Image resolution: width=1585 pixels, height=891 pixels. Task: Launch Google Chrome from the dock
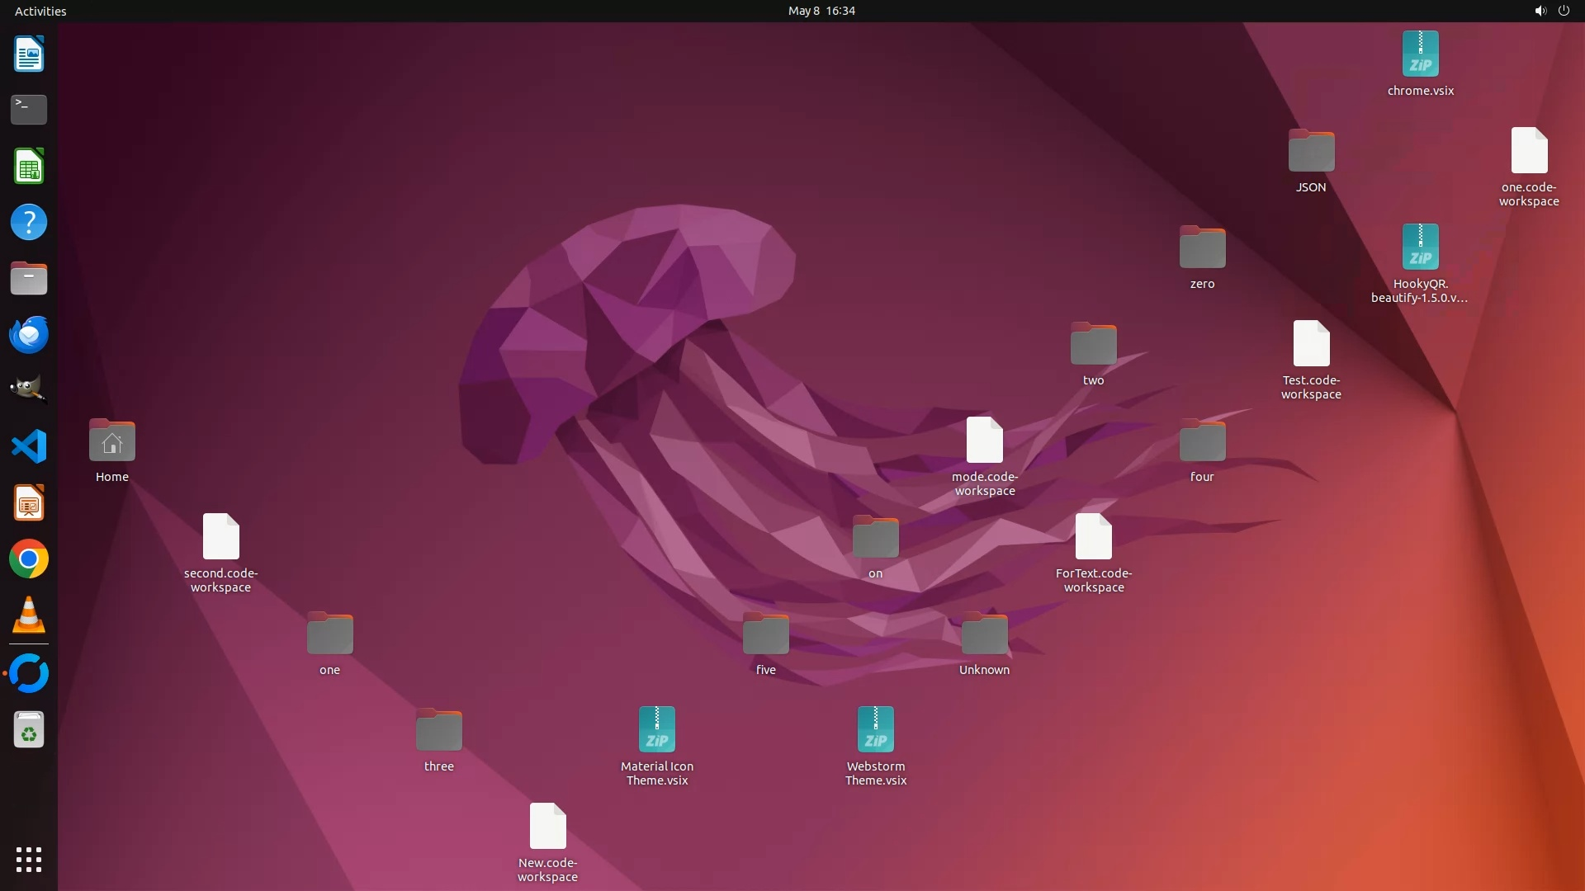(x=29, y=559)
